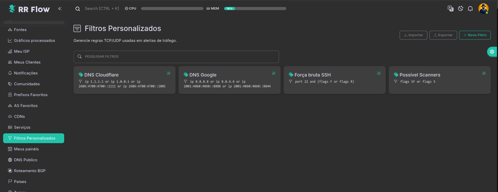Viewport: 498px width, 192px height.
Task: Select DNS Público in the sidebar
Action: click(25, 160)
